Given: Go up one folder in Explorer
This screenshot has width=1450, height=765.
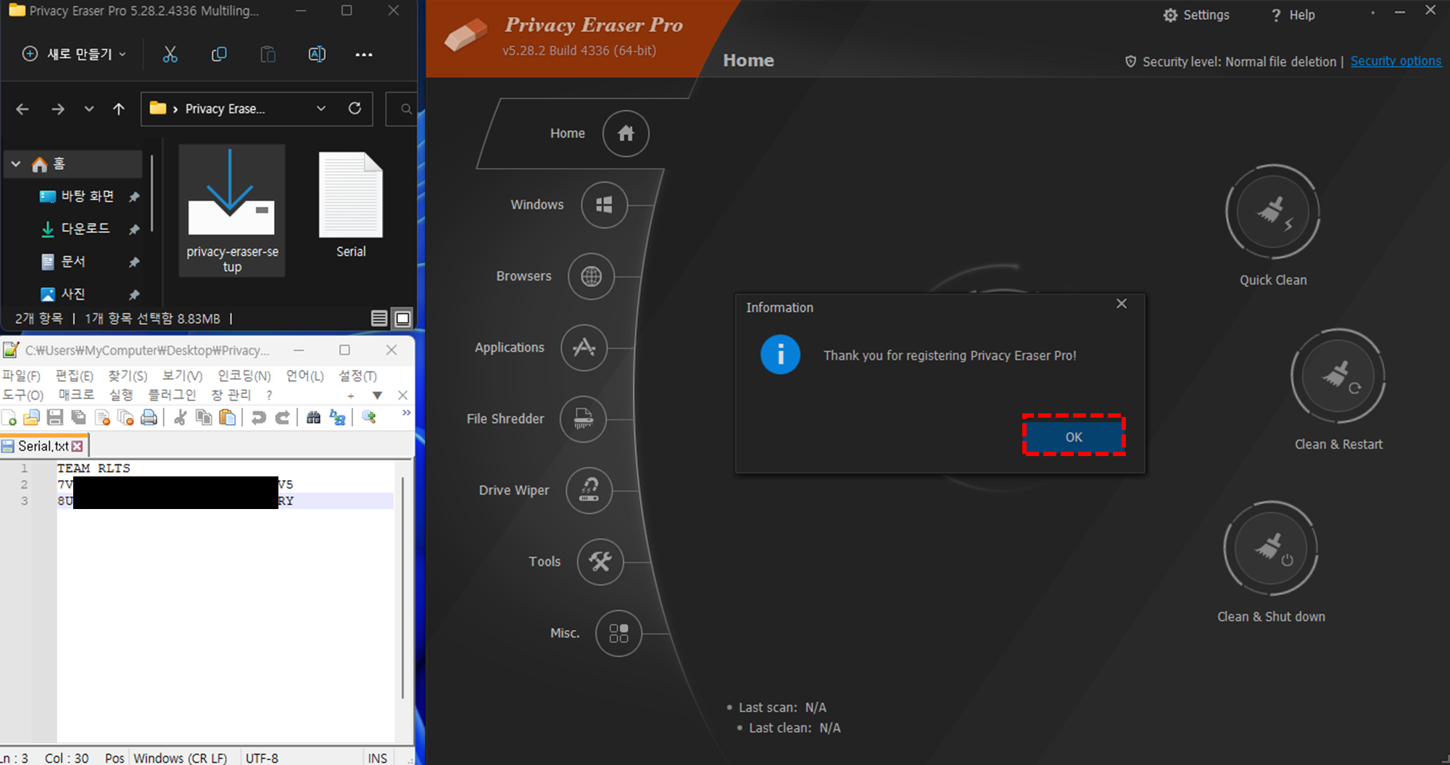Looking at the screenshot, I should click(x=119, y=109).
